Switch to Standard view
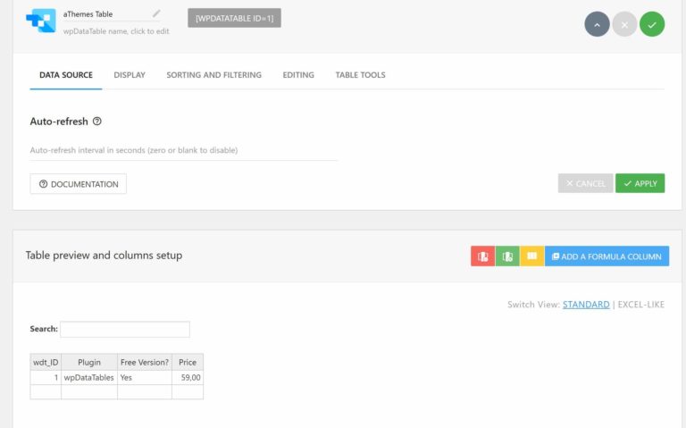Screen dimensions: 686x428 coord(586,304)
